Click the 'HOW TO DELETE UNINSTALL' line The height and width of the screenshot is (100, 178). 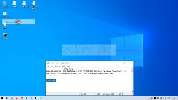tap(80, 73)
